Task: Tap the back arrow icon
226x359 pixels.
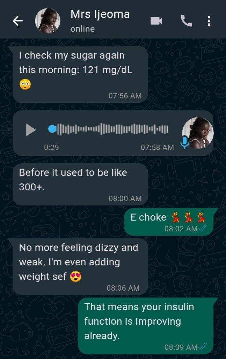Action: pyautogui.click(x=17, y=21)
